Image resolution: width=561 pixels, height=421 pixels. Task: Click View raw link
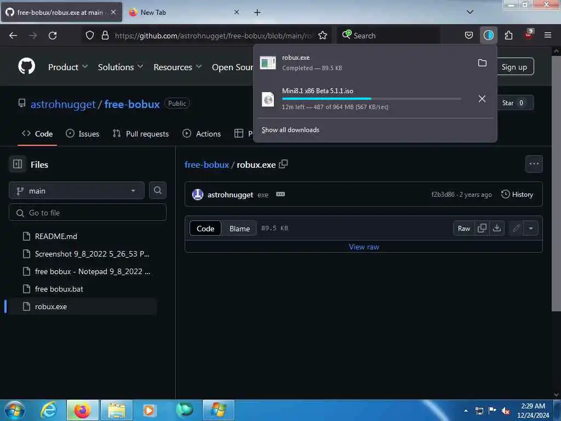[364, 247]
